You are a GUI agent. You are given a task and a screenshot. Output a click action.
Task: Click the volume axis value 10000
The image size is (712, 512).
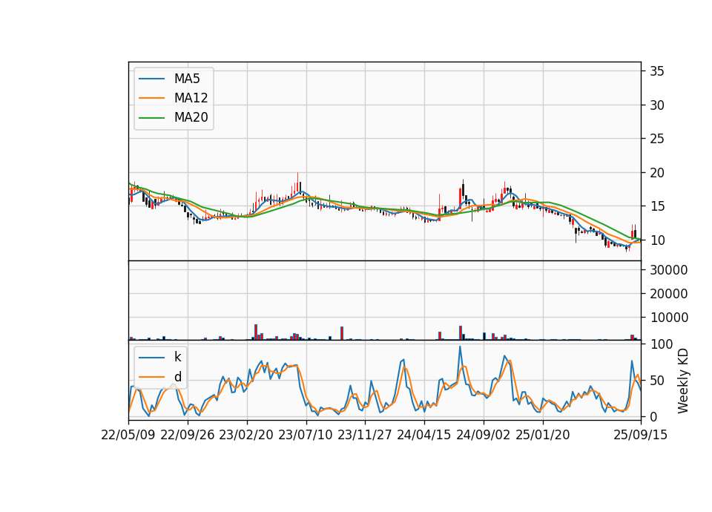(669, 318)
